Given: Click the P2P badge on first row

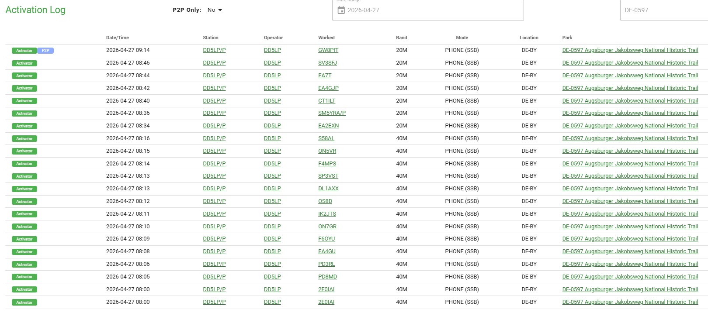Looking at the screenshot, I should point(45,51).
